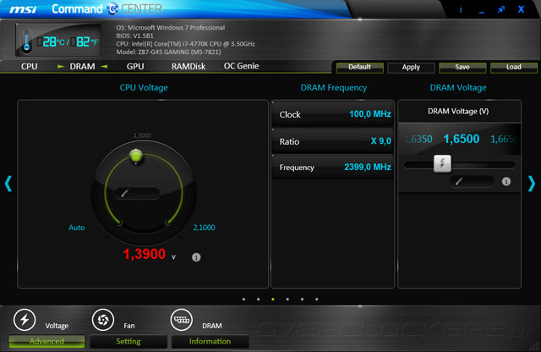The height and width of the screenshot is (352, 541).
Task: Open the info icon beside 1,3900 V
Action: [196, 257]
